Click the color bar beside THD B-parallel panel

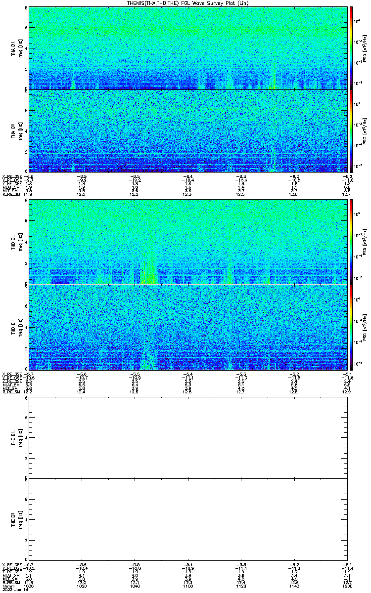tap(351, 327)
